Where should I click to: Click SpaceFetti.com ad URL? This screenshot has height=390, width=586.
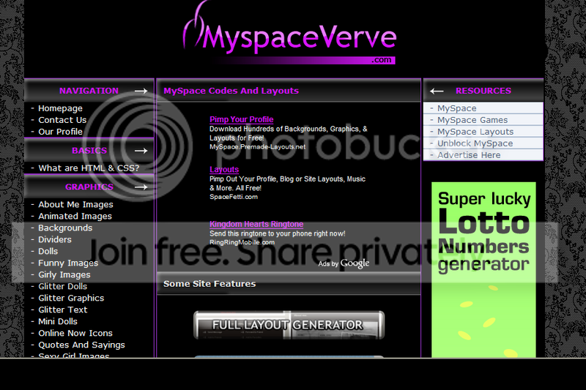pyautogui.click(x=234, y=197)
